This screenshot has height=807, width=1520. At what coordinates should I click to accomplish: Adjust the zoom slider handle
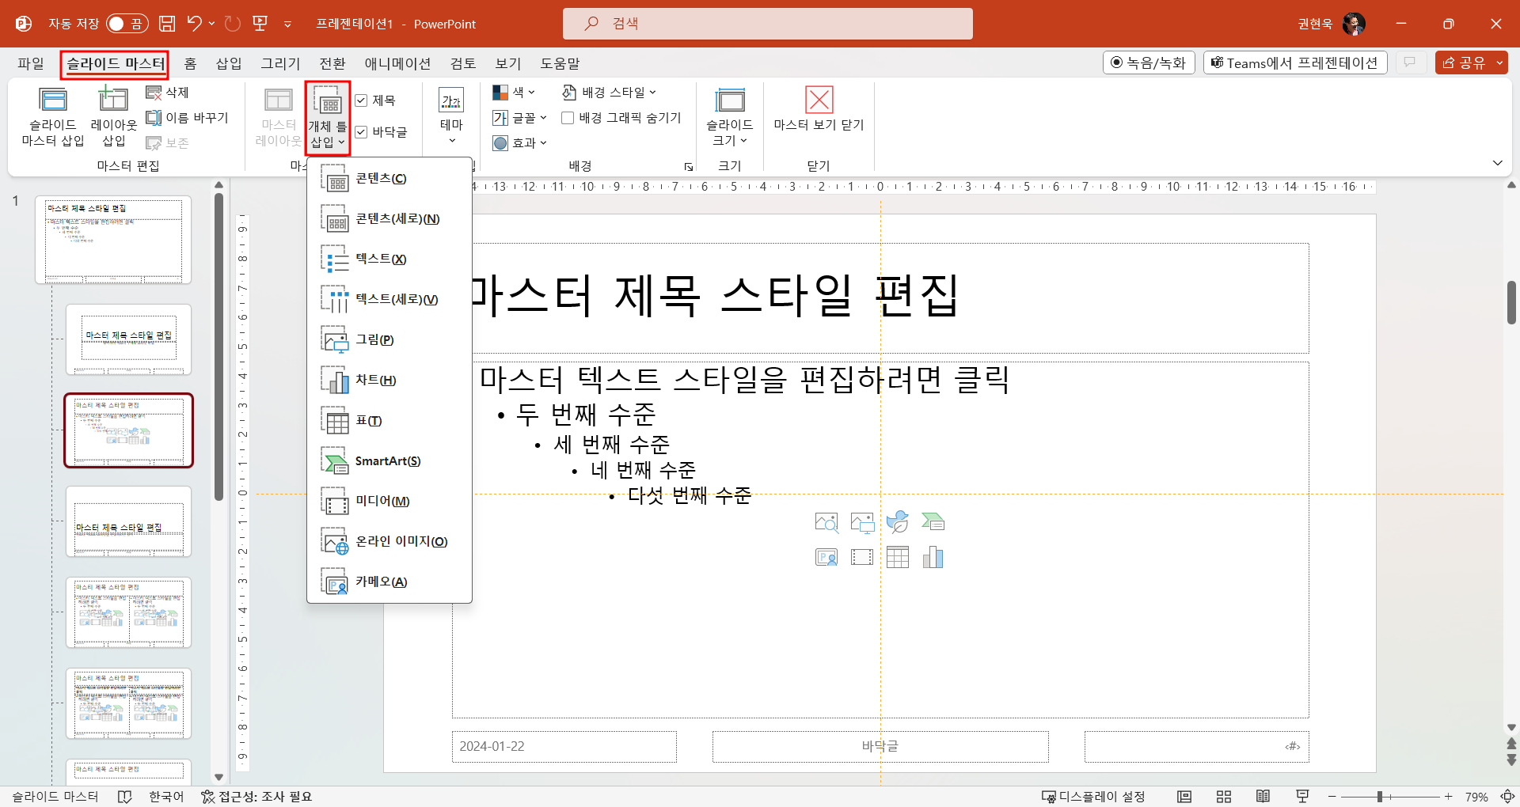[x=1380, y=797]
